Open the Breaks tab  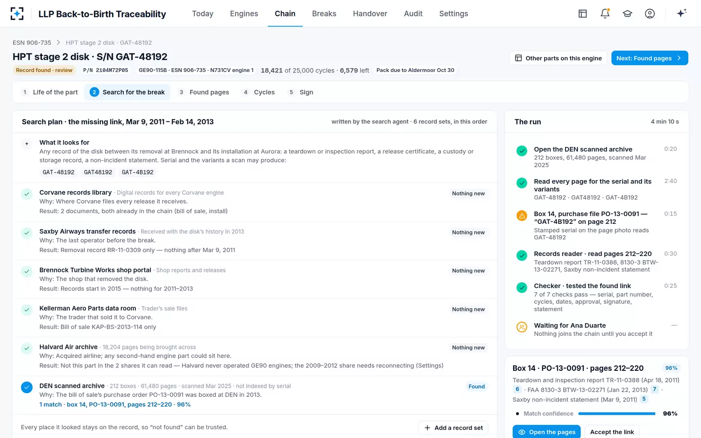324,14
